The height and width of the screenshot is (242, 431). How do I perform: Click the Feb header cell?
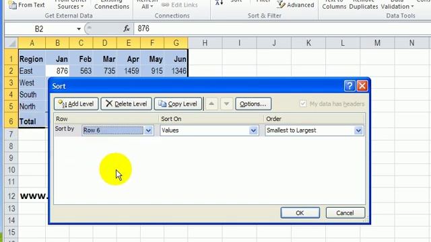pos(81,59)
